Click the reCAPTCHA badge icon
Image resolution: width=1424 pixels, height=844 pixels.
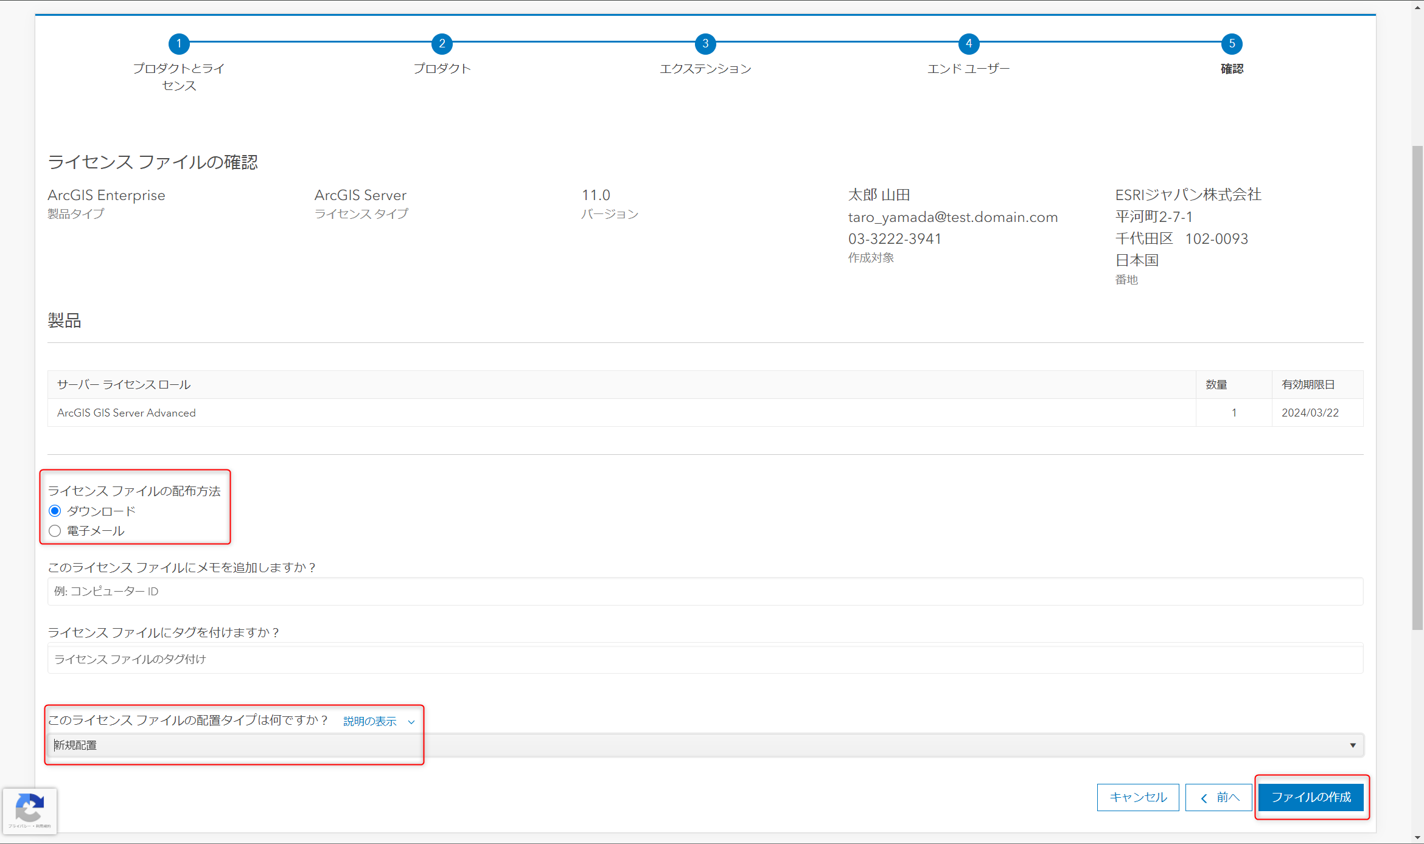point(29,811)
